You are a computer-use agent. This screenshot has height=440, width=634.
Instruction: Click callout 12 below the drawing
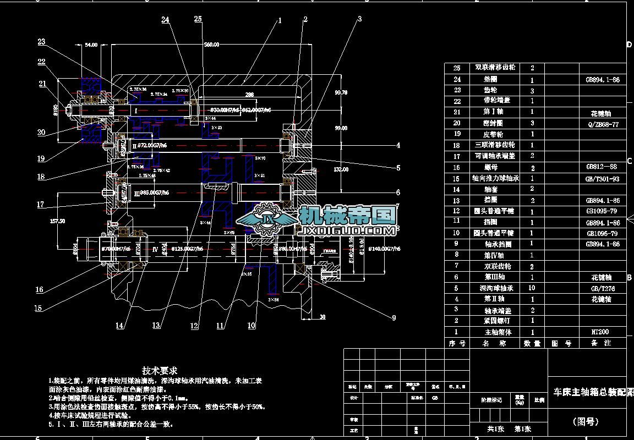(x=194, y=326)
